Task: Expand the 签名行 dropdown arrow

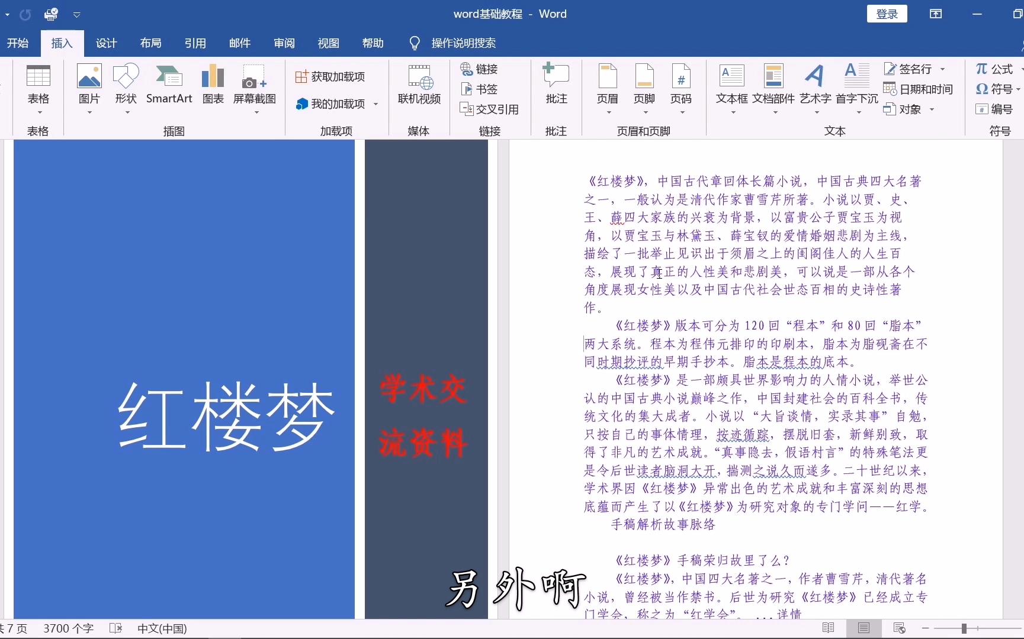Action: click(x=942, y=69)
